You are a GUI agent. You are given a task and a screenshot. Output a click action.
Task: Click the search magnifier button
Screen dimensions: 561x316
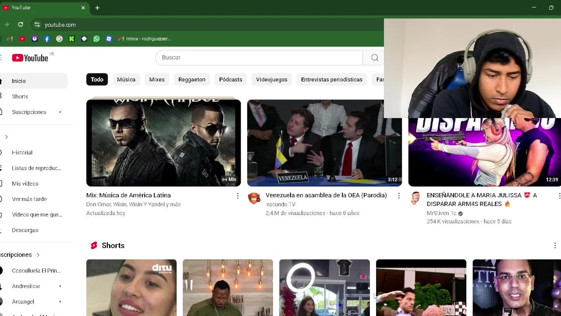coord(375,57)
